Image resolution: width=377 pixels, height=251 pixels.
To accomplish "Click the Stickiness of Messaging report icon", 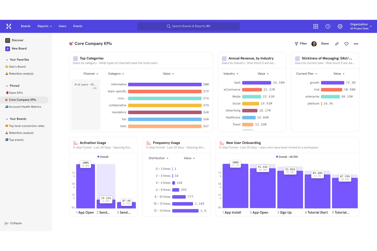I will [297, 58].
